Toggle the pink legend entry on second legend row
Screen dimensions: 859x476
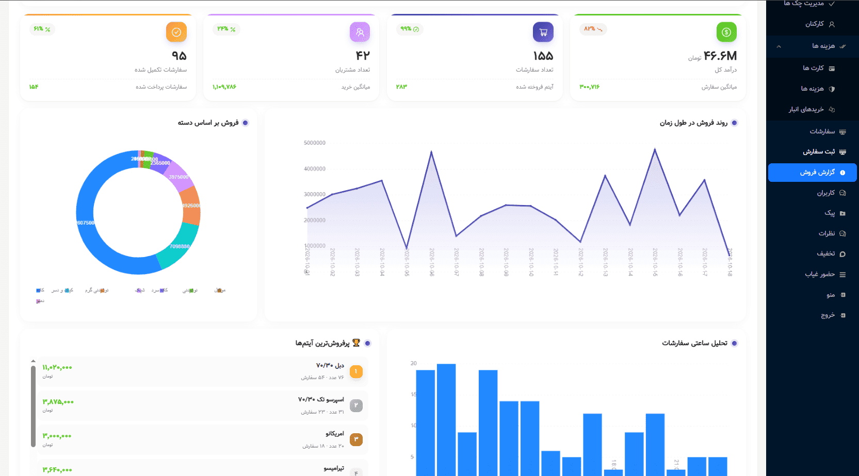40,301
